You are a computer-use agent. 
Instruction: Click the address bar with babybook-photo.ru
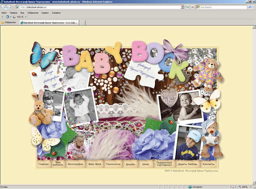(100, 7)
